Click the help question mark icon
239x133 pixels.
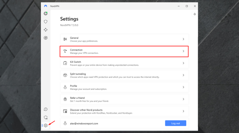click(46, 109)
